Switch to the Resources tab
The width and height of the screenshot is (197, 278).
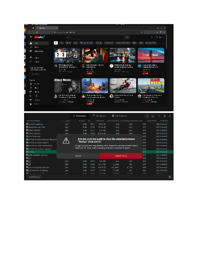click(x=99, y=116)
